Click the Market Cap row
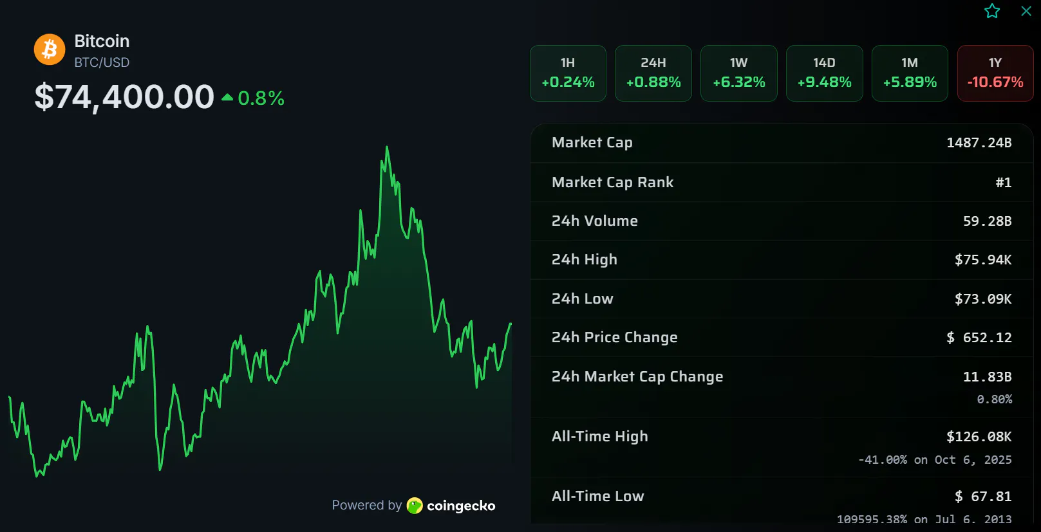Image resolution: width=1041 pixels, height=532 pixels. (782, 143)
